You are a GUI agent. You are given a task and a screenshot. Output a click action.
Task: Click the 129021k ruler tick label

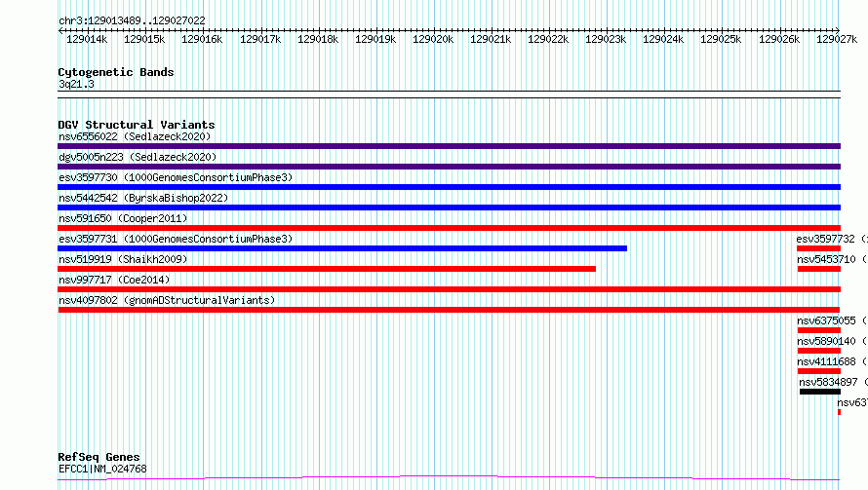pos(491,39)
